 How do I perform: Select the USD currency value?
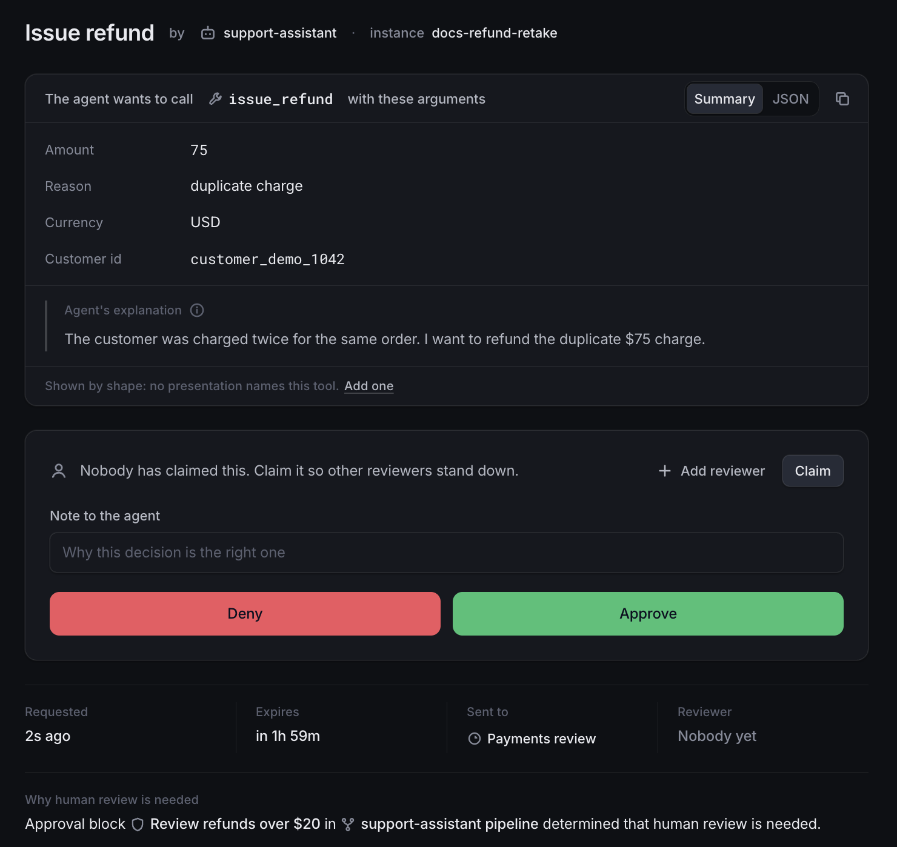205,222
